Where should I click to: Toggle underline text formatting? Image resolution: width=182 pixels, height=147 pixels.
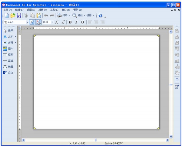coord(83,22)
